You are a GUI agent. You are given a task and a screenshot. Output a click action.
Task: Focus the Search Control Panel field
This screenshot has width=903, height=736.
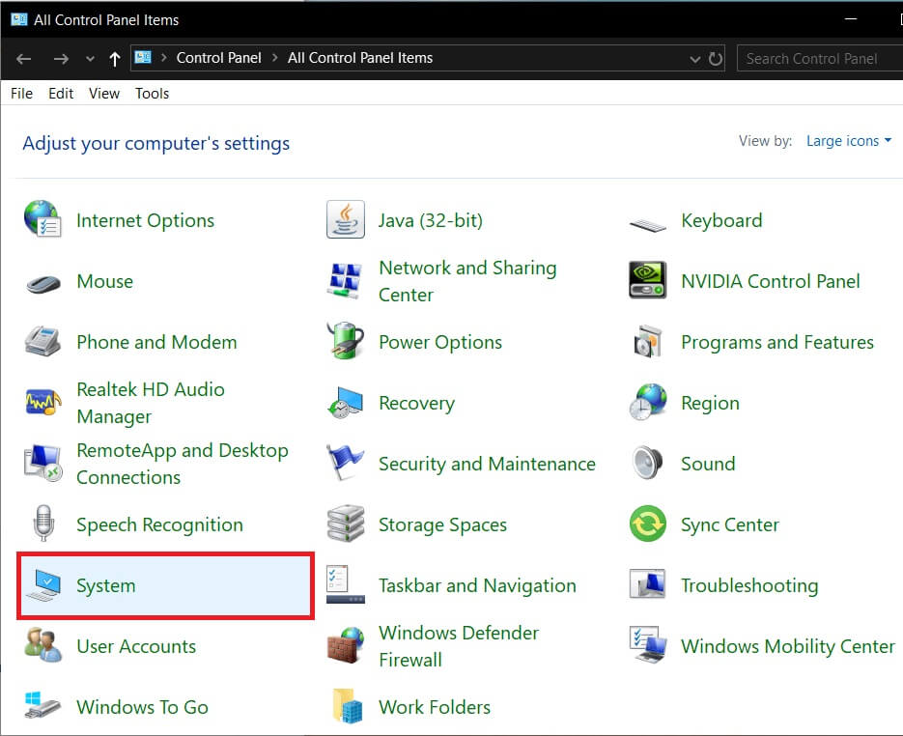tap(820, 58)
